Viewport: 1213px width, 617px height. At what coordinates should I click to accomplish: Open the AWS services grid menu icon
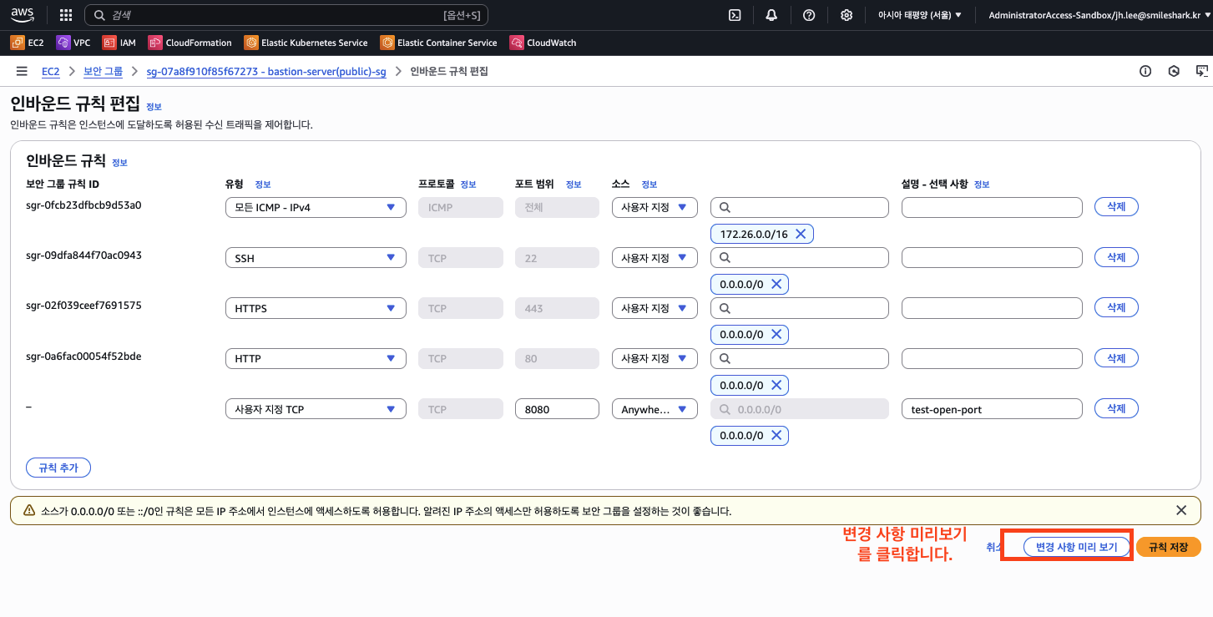click(x=66, y=15)
